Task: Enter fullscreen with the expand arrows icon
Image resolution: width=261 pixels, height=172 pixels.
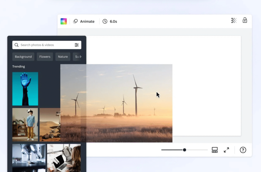Action: click(226, 150)
